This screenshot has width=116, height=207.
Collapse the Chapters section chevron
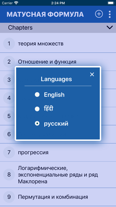[x=109, y=27]
